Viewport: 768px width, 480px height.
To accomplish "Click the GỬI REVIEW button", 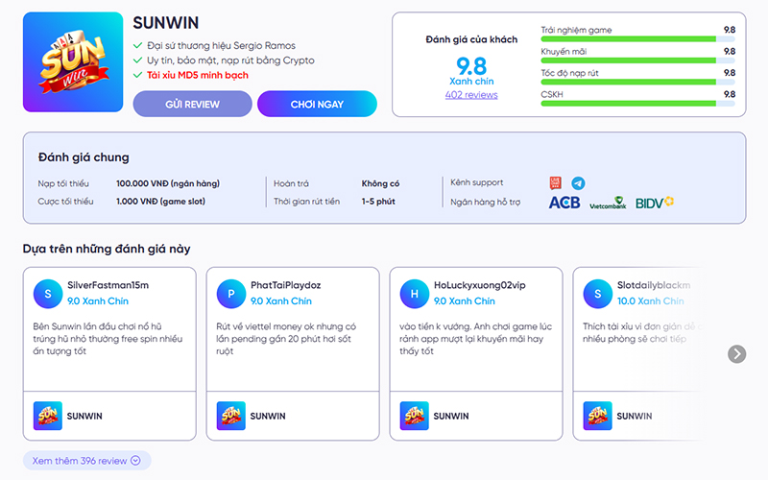I will [193, 104].
